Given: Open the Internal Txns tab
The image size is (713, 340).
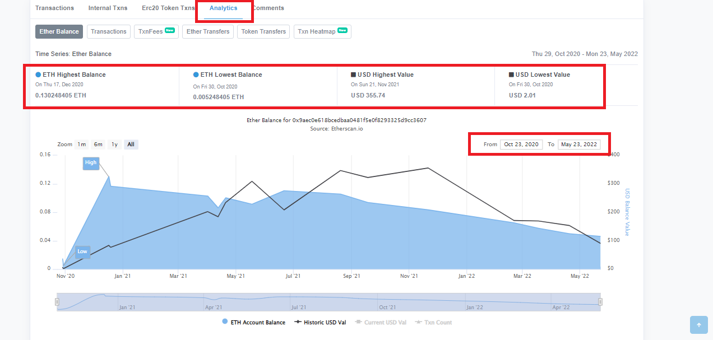Looking at the screenshot, I should pos(108,8).
